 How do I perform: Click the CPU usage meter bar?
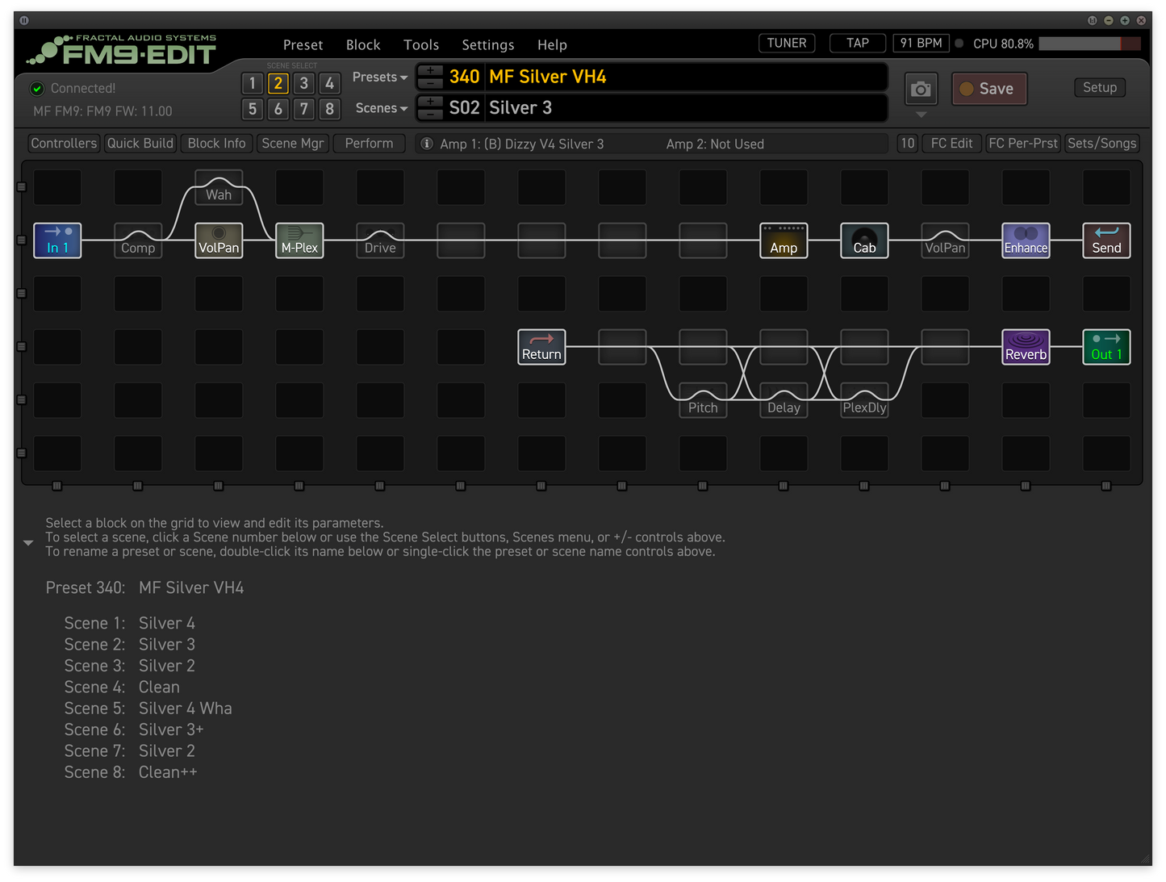1090,44
